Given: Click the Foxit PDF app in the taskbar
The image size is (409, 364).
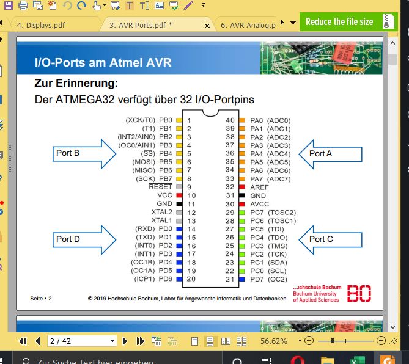Looking at the screenshot, I should tap(388, 360).
